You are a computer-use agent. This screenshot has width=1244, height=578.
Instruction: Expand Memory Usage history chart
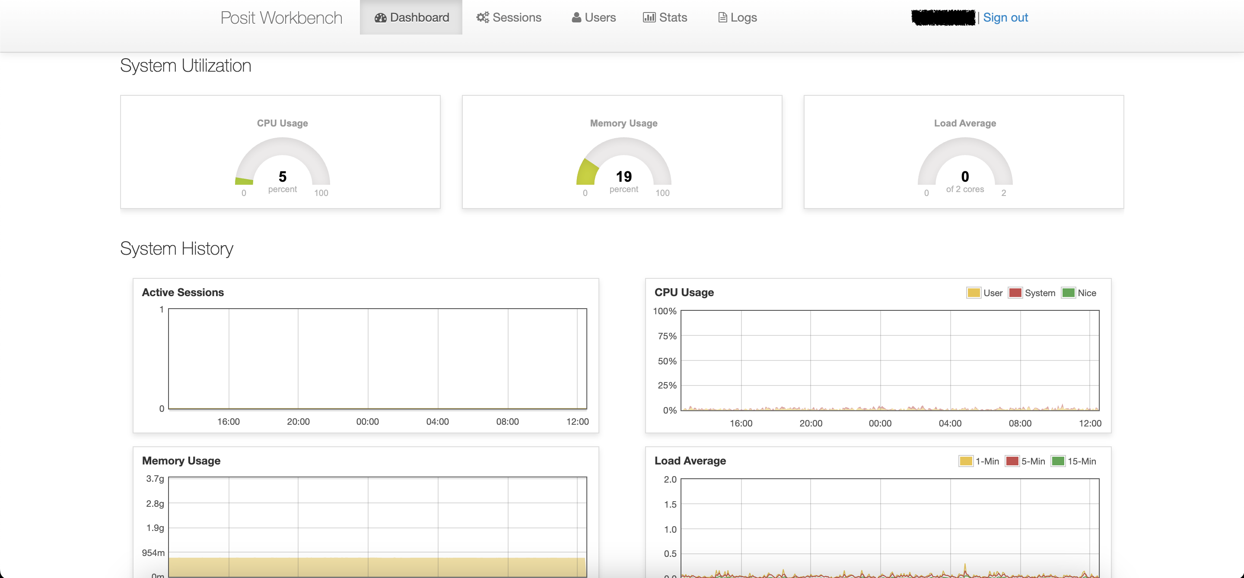[181, 460]
